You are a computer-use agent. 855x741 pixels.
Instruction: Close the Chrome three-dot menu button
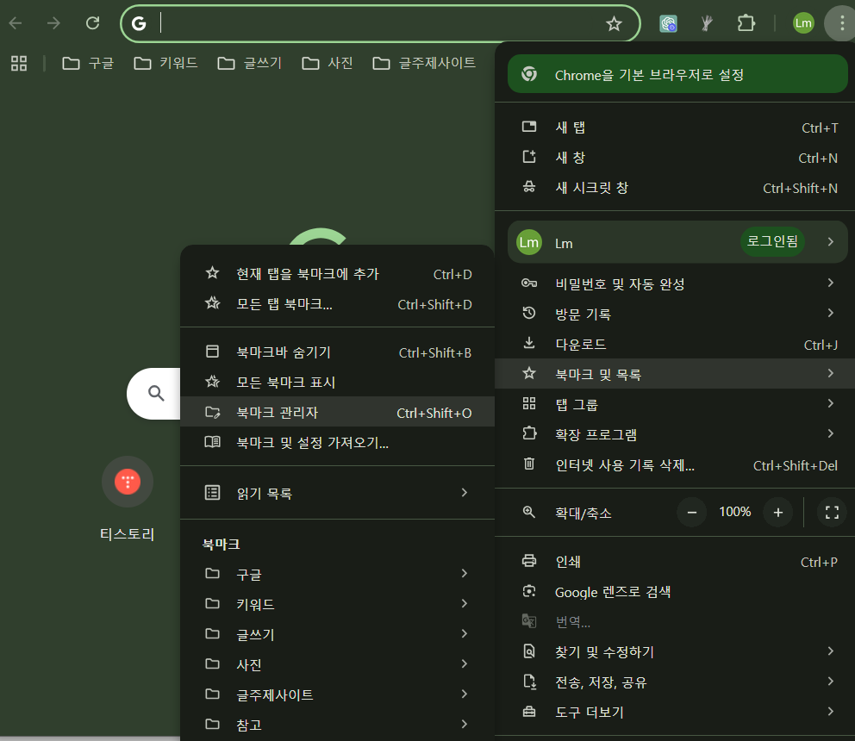(x=842, y=23)
